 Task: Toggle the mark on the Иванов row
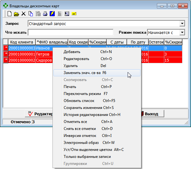click(x=5, y=48)
